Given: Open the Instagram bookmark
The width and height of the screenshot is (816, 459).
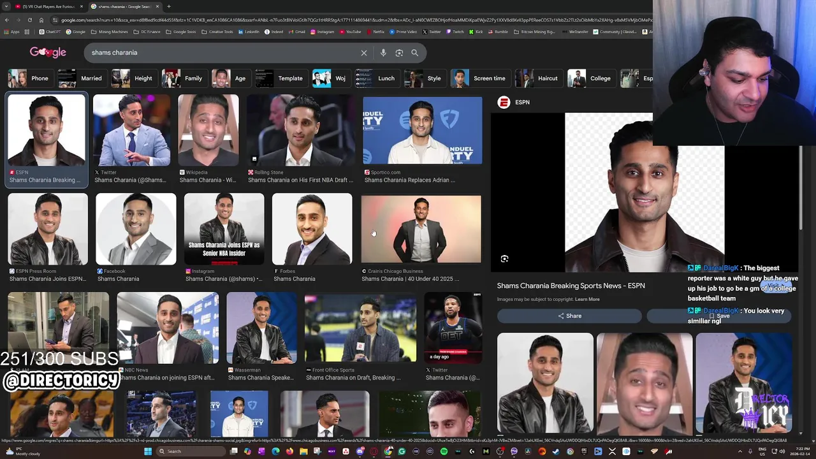Looking at the screenshot, I should pos(323,31).
